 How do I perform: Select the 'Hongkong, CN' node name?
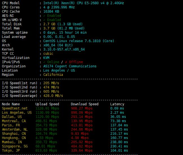(14, 138)
